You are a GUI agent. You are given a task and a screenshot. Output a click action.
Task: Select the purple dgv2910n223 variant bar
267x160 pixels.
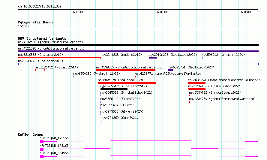point(153,58)
